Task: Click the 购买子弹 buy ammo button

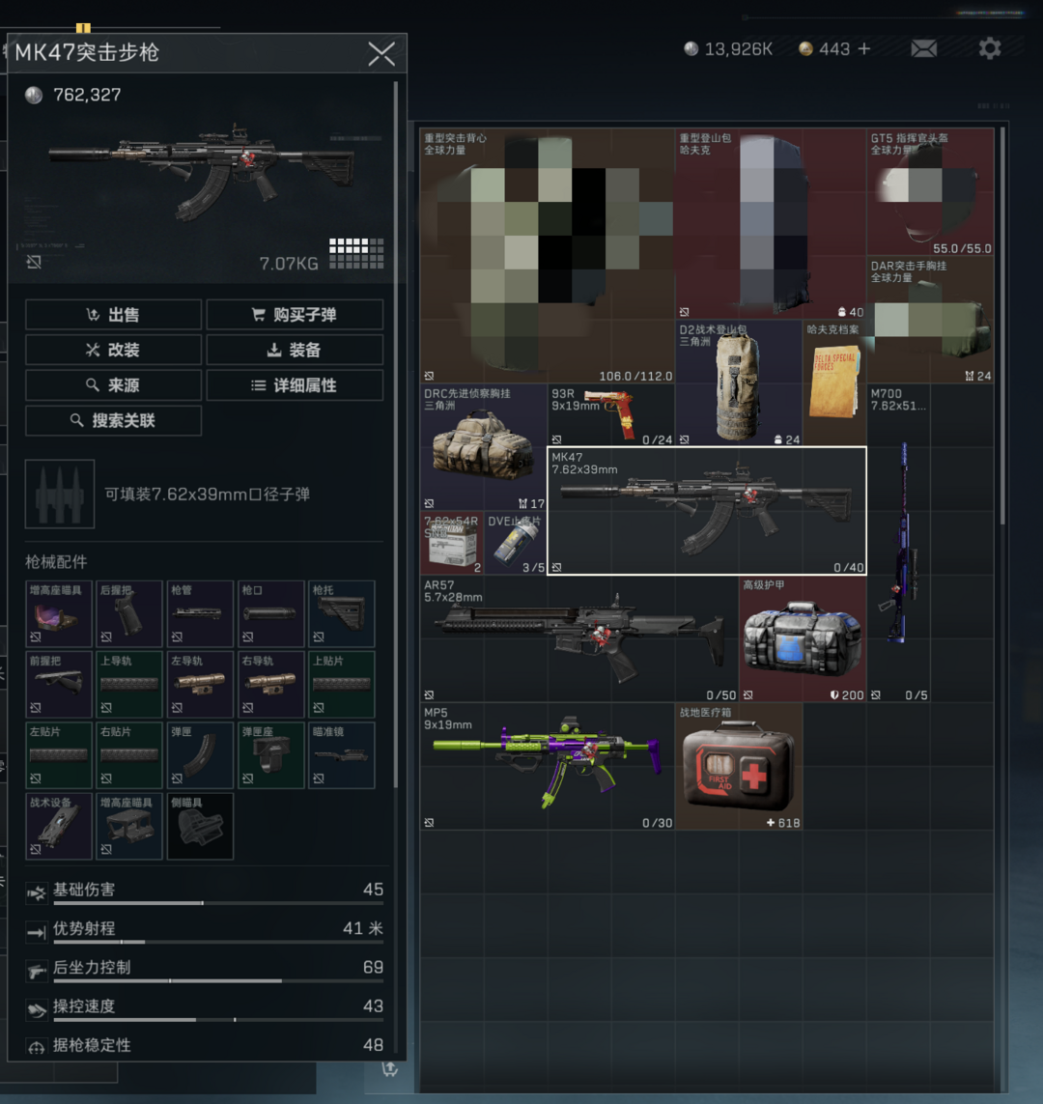Action: tap(295, 315)
